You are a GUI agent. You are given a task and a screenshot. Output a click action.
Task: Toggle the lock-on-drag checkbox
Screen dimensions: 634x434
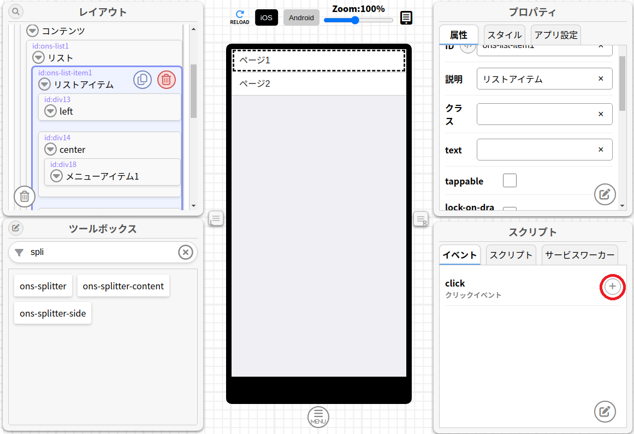pyautogui.click(x=509, y=211)
